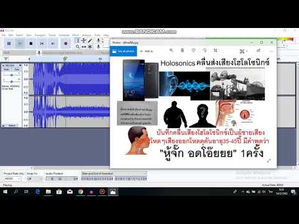Select the Time Shift tool

[83, 47]
